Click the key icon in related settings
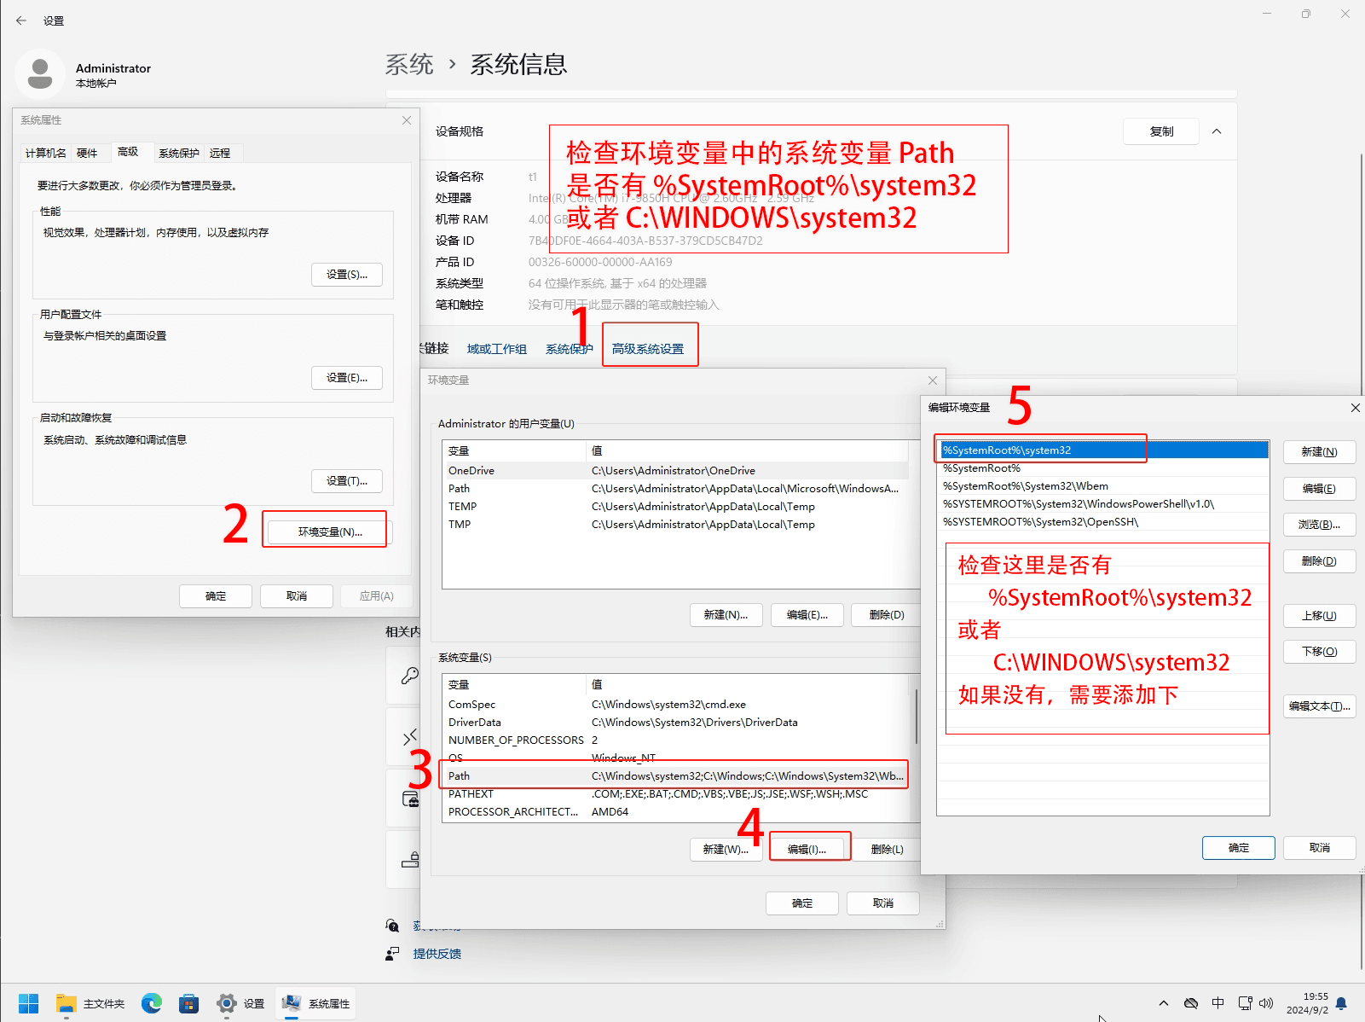1365x1022 pixels. point(410,676)
